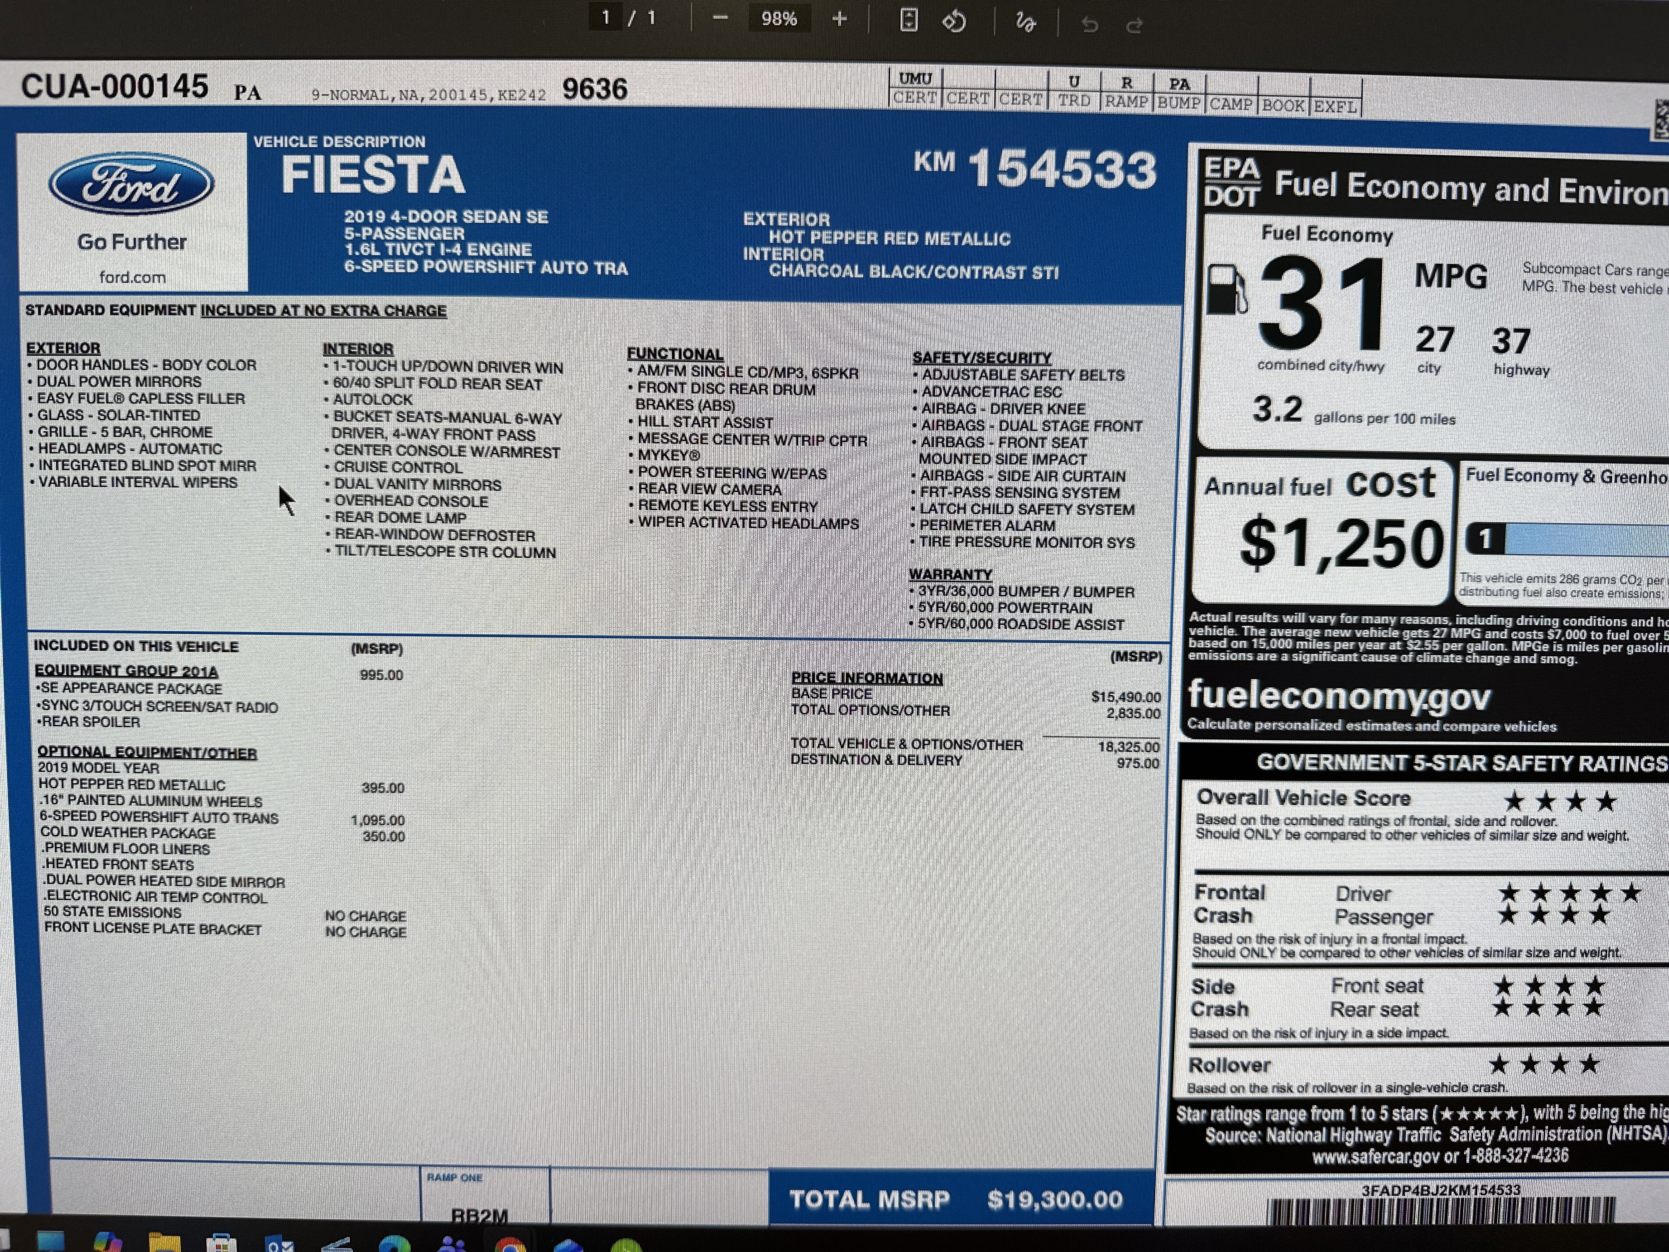Open Microsoft Edge from taskbar
1669x1252 pixels.
click(394, 1244)
